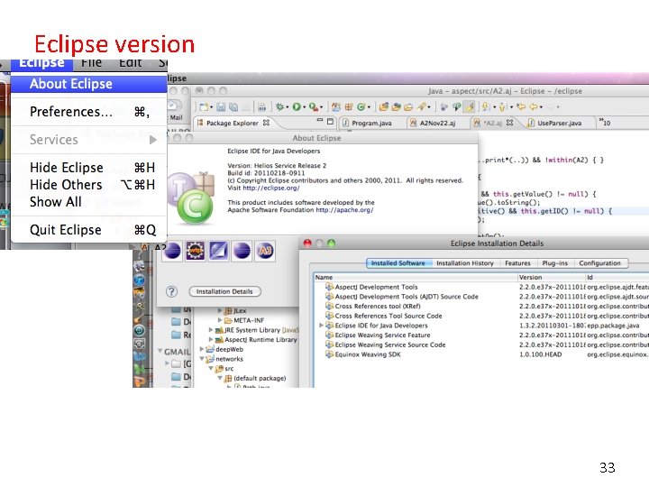The height and width of the screenshot is (487, 649).
Task: Click the Back navigation arrow icon
Action: [534, 106]
